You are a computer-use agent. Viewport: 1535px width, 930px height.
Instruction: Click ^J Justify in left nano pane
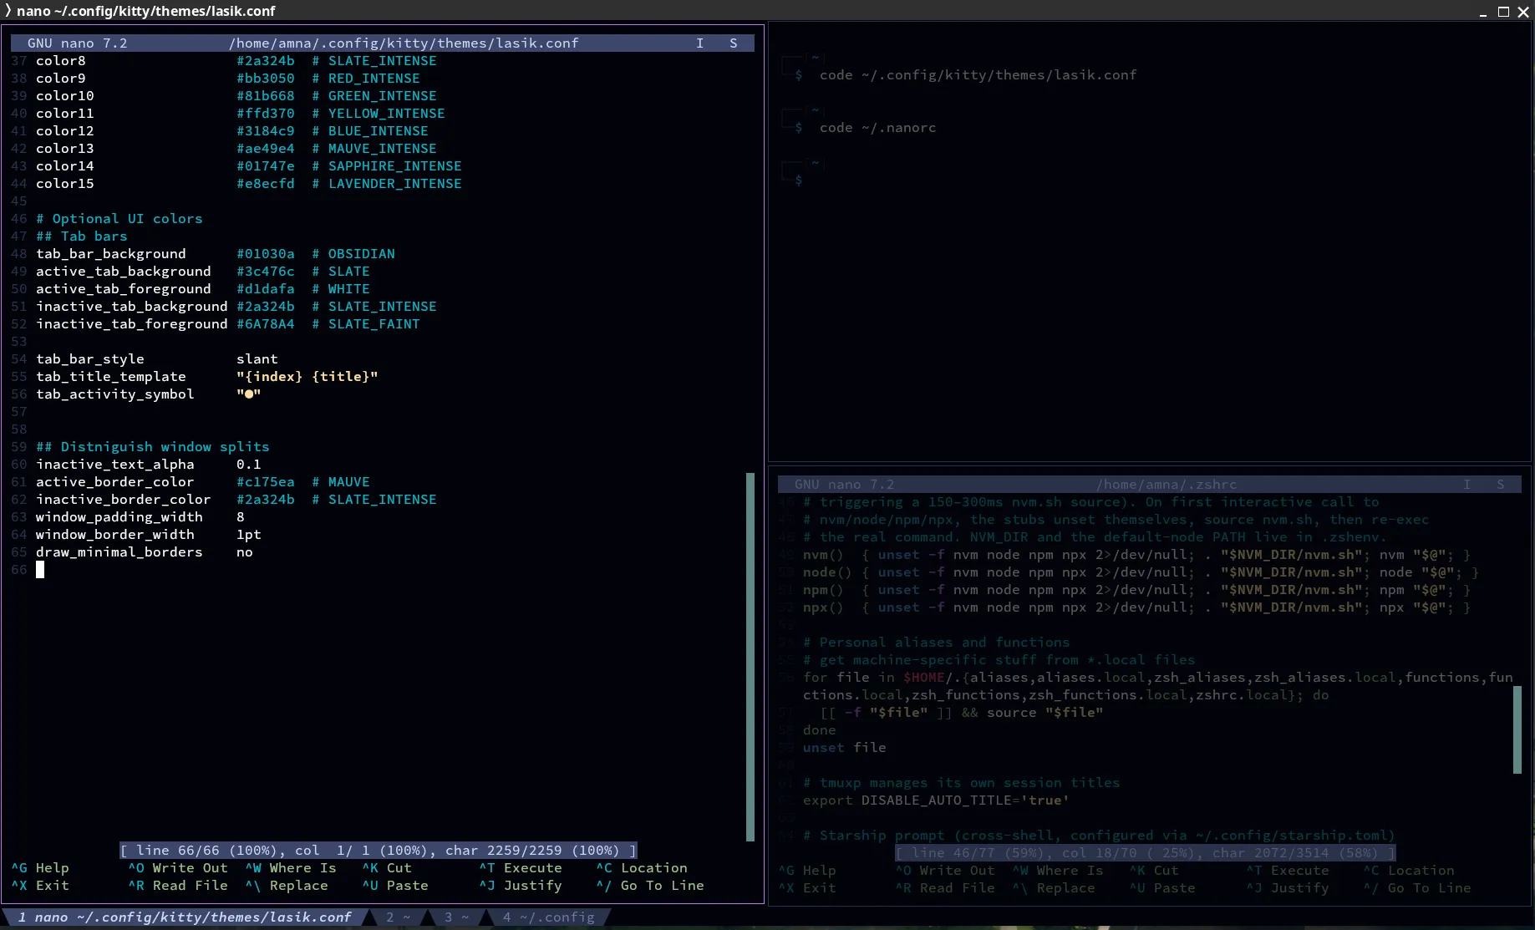click(521, 885)
